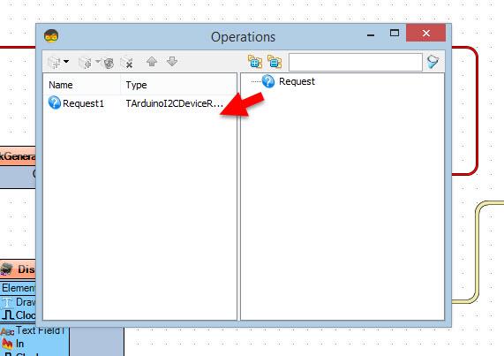Open the add operation dropdown arrow
This screenshot has height=356, width=504.
66,61
